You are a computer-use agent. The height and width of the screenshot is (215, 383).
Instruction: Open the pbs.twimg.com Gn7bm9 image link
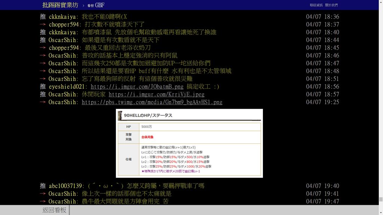click(152, 102)
